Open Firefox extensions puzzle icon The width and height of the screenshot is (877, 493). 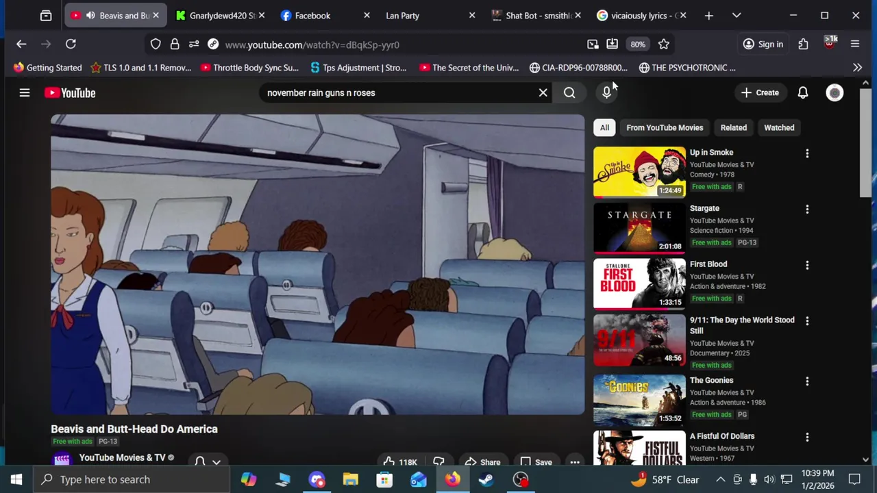point(803,45)
